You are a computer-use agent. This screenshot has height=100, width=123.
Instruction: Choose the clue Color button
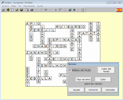103,80
